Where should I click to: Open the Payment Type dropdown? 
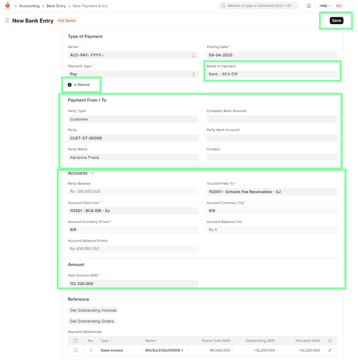[x=133, y=74]
